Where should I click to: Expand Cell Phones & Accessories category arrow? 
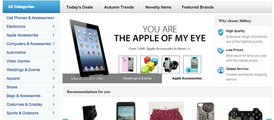tap(54, 18)
